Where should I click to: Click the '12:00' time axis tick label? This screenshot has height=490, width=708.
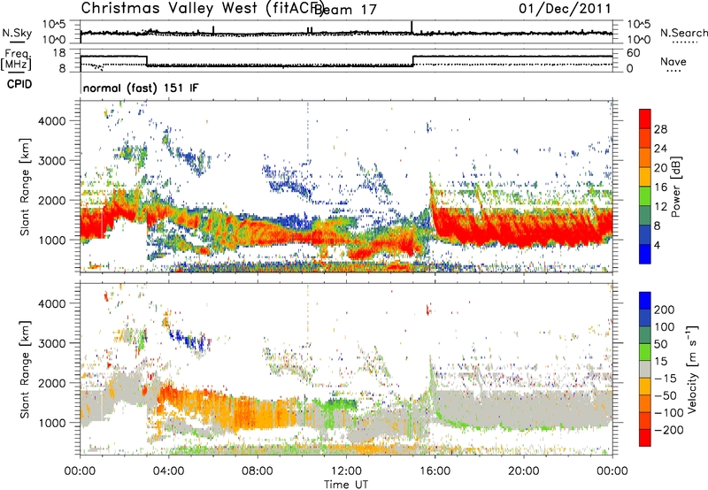click(346, 471)
